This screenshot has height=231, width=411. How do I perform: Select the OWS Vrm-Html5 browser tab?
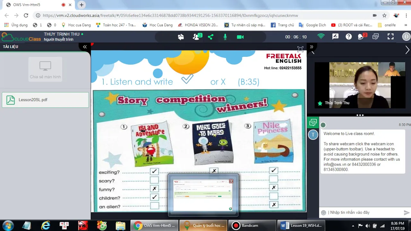[x=39, y=5]
